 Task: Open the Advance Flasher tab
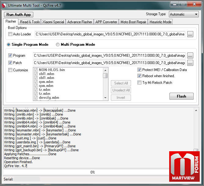tap(80, 22)
